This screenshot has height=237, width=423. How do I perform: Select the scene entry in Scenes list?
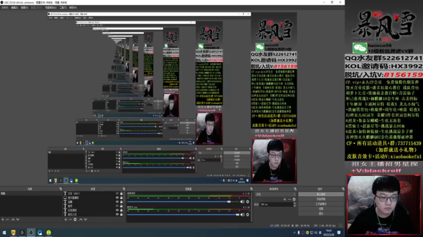[x=31, y=193]
